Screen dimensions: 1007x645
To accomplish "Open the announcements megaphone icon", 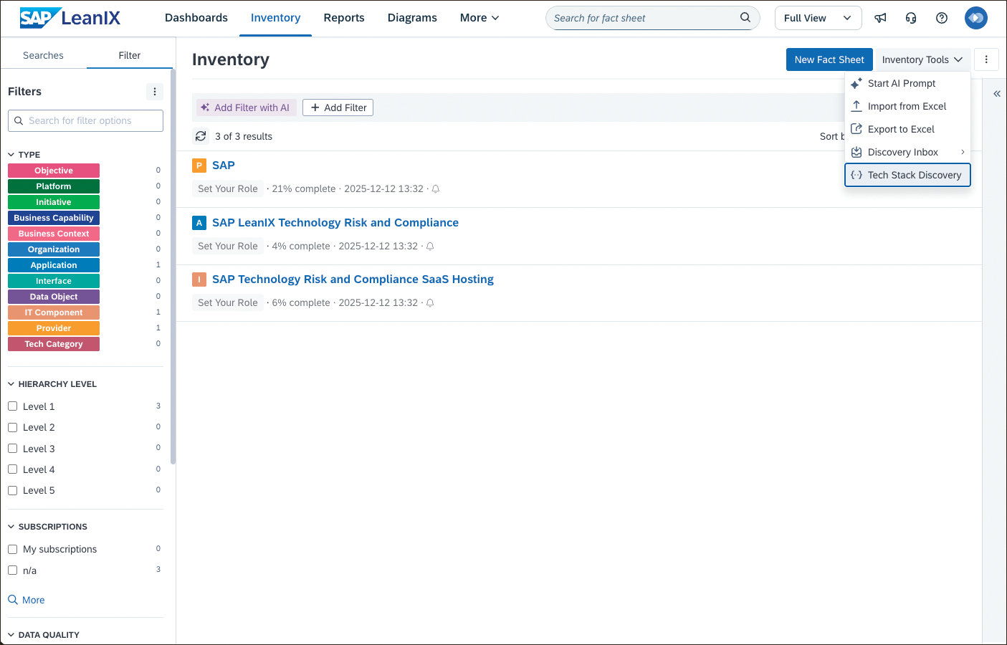I will pyautogui.click(x=880, y=18).
